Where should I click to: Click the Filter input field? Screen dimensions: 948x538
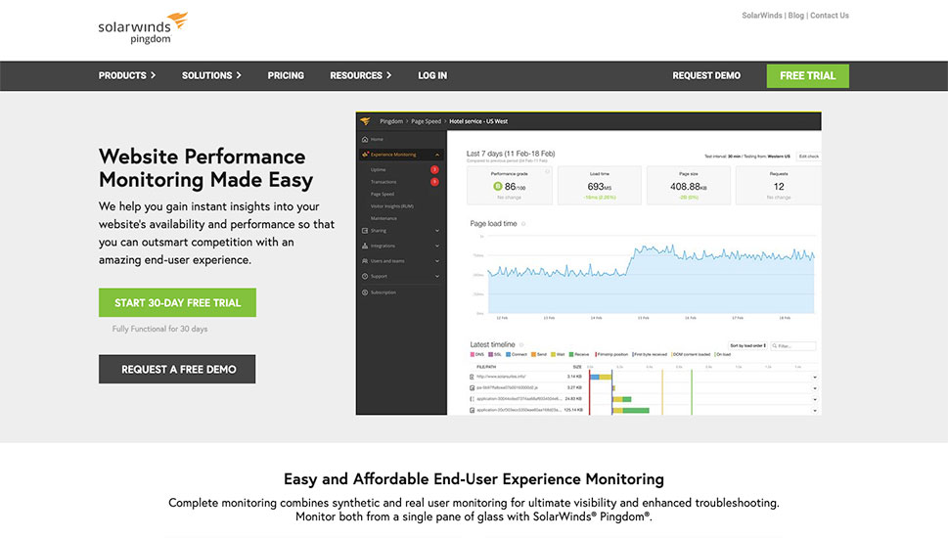point(793,346)
